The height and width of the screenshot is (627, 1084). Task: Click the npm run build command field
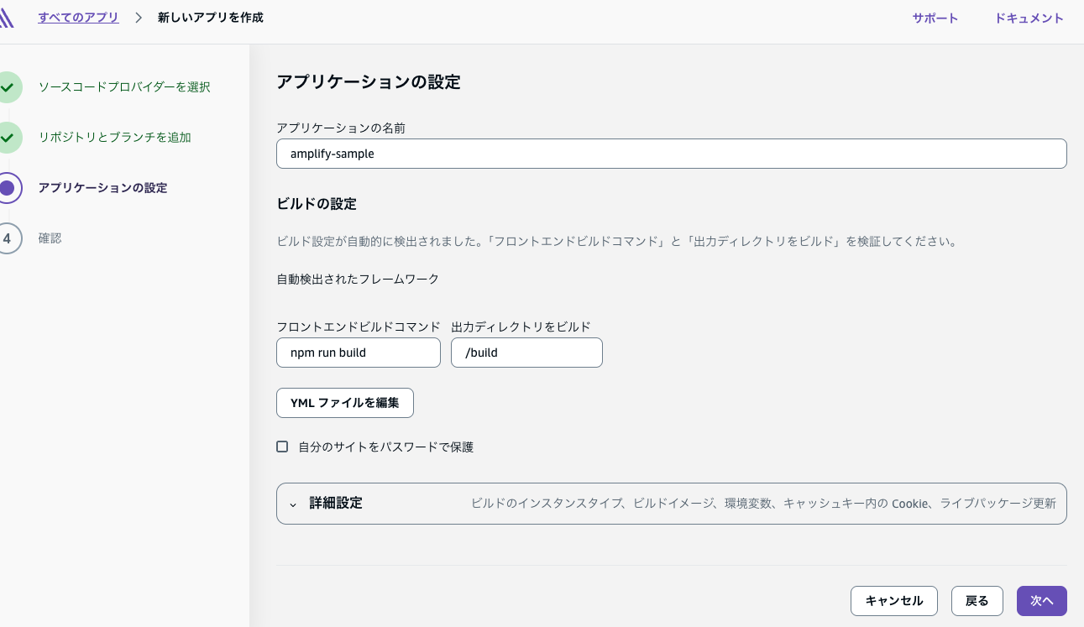pyautogui.click(x=358, y=353)
